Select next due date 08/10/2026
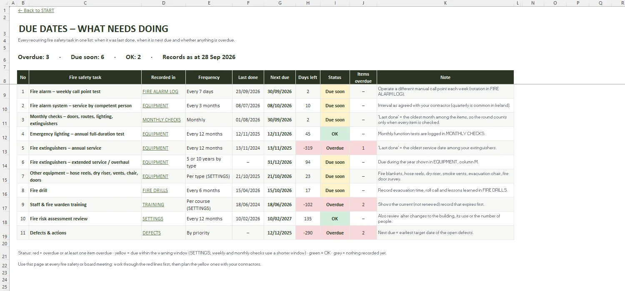This screenshot has width=625, height=291. point(280,106)
